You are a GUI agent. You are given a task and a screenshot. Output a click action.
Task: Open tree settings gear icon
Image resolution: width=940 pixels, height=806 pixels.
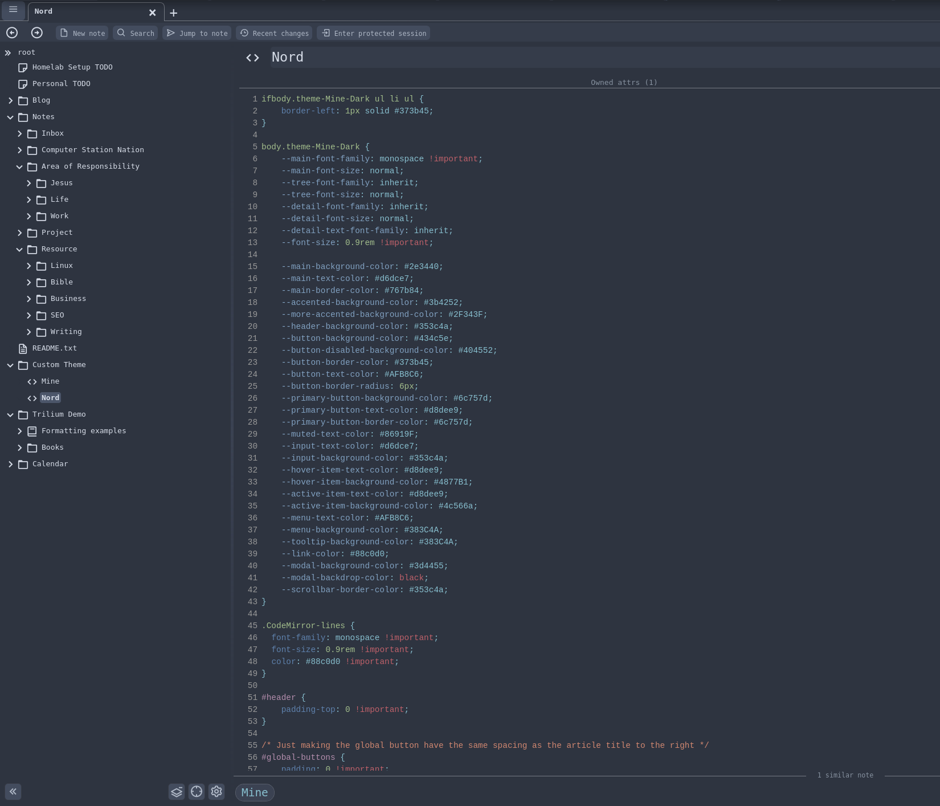coord(216,791)
